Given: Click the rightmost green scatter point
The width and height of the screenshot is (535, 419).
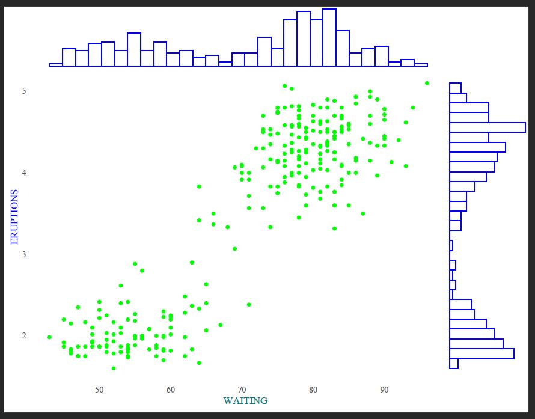Looking at the screenshot, I should click(x=427, y=83).
